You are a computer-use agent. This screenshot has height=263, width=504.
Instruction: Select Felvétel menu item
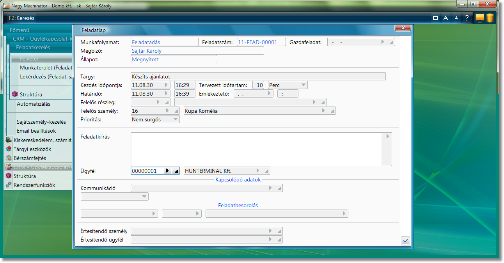coord(41,59)
